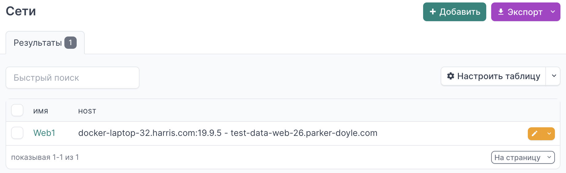Click the Сети page heading

[x=21, y=11]
